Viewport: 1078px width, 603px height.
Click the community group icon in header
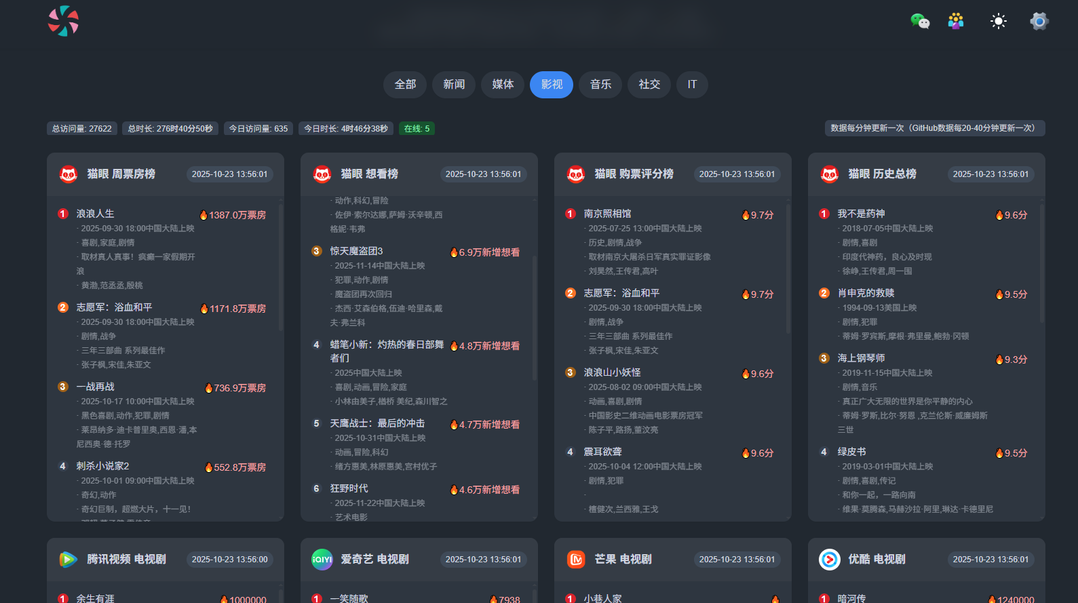point(956,21)
